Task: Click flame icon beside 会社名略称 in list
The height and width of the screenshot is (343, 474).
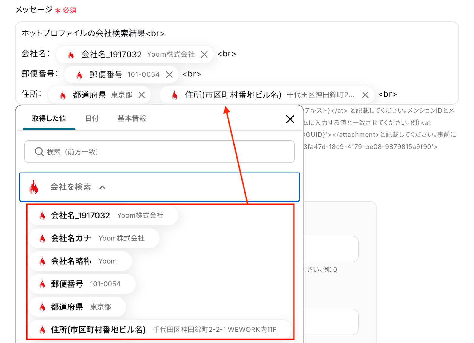Action: 42,261
